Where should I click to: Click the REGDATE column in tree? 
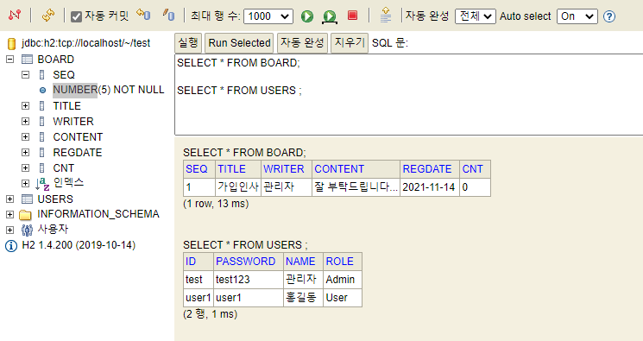(x=77, y=153)
